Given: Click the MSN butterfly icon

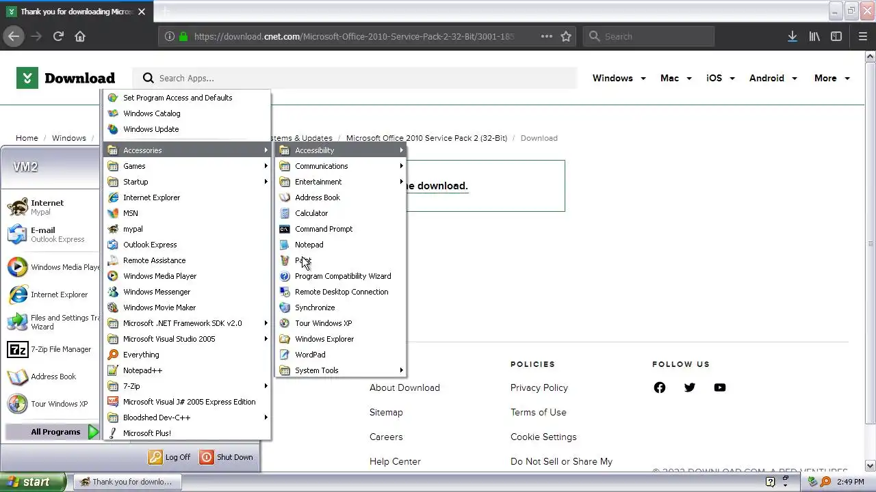Looking at the screenshot, I should (113, 213).
